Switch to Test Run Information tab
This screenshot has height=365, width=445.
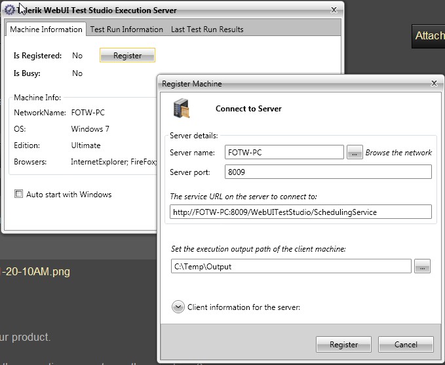[x=126, y=29]
